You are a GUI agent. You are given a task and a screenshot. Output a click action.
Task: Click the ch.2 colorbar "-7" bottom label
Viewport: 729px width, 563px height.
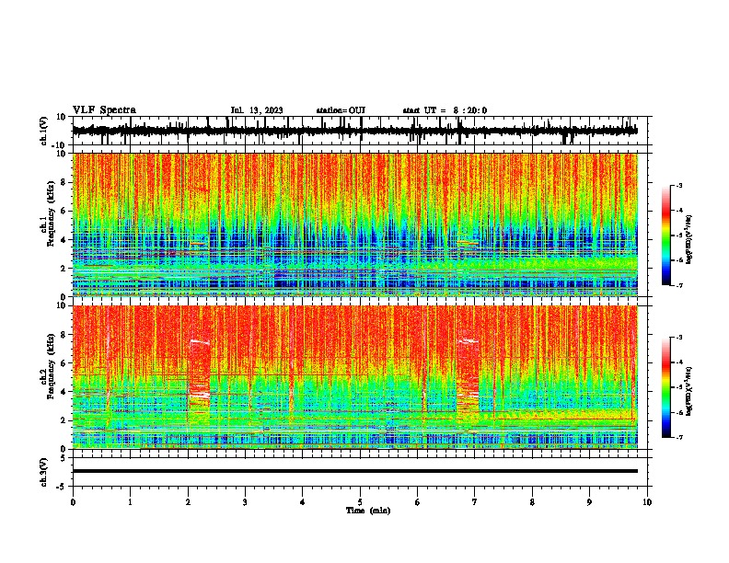pos(678,437)
